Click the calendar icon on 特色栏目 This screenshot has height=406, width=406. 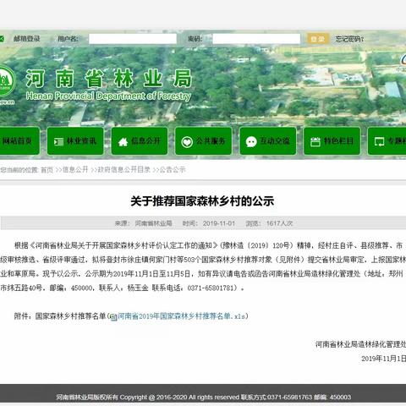(x=315, y=141)
